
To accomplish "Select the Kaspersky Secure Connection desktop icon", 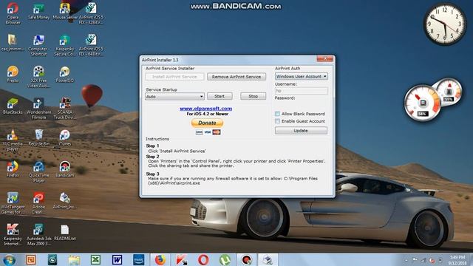I will coord(65,45).
